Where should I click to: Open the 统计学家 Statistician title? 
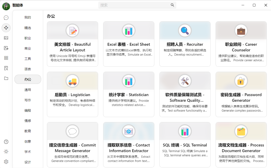coord(128,95)
